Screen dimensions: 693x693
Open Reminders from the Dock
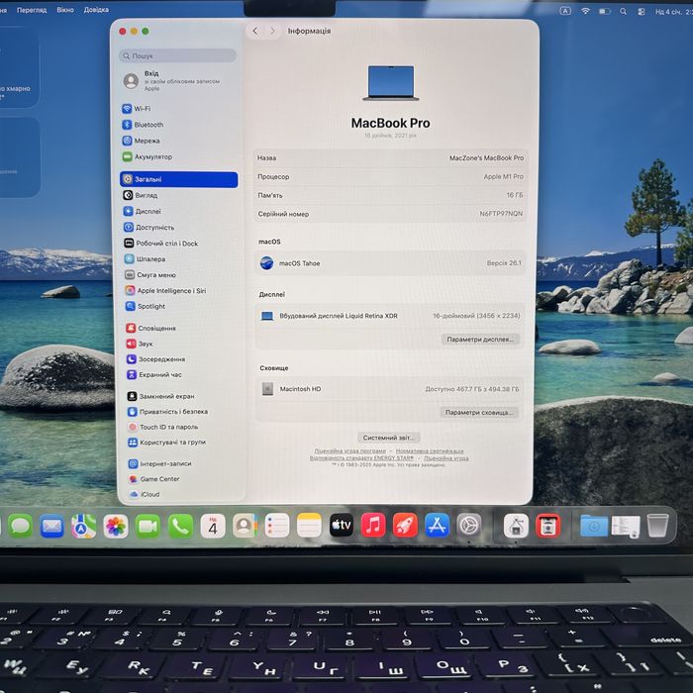(276, 526)
